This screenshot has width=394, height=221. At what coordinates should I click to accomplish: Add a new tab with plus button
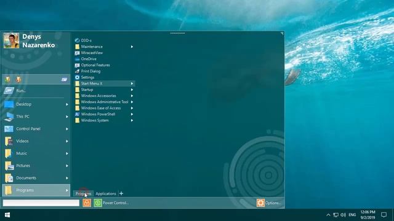tap(121, 193)
